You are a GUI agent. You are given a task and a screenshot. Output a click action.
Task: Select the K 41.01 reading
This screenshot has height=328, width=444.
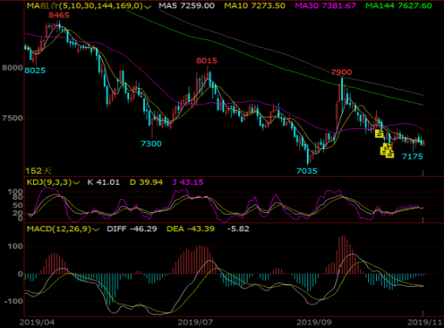[104, 182]
